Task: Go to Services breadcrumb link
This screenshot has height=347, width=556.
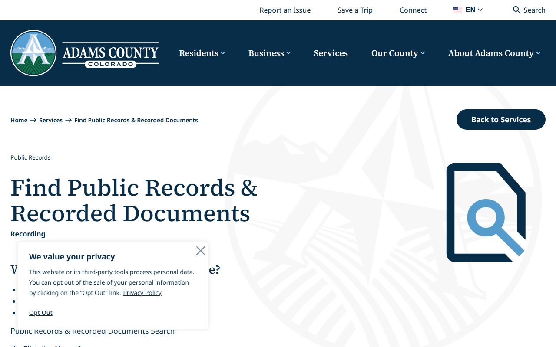Action: (51, 120)
